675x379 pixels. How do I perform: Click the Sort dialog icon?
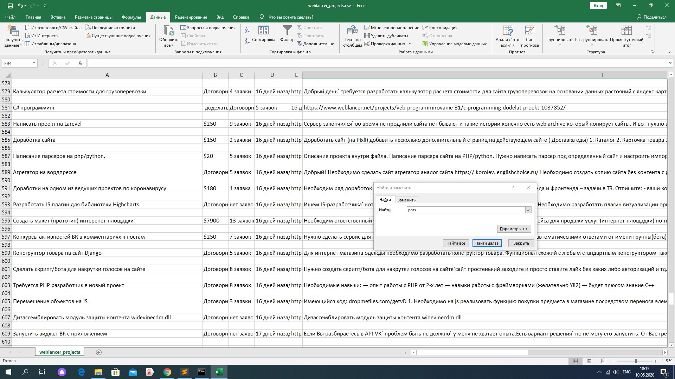(x=263, y=31)
